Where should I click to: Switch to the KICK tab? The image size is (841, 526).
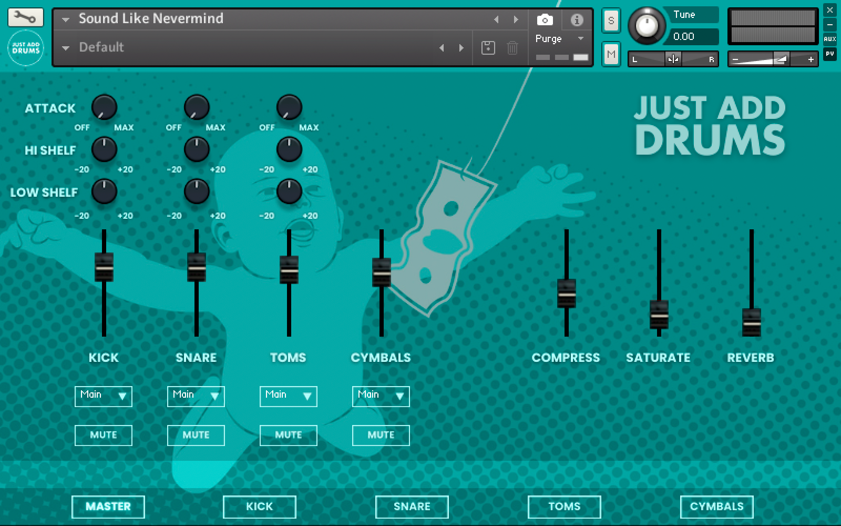[x=260, y=507]
